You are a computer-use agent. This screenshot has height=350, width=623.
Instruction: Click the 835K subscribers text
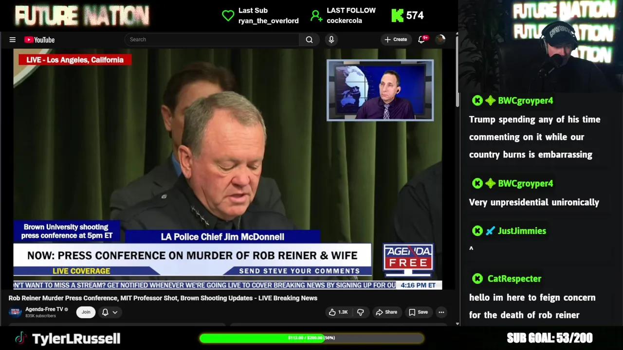(x=40, y=316)
